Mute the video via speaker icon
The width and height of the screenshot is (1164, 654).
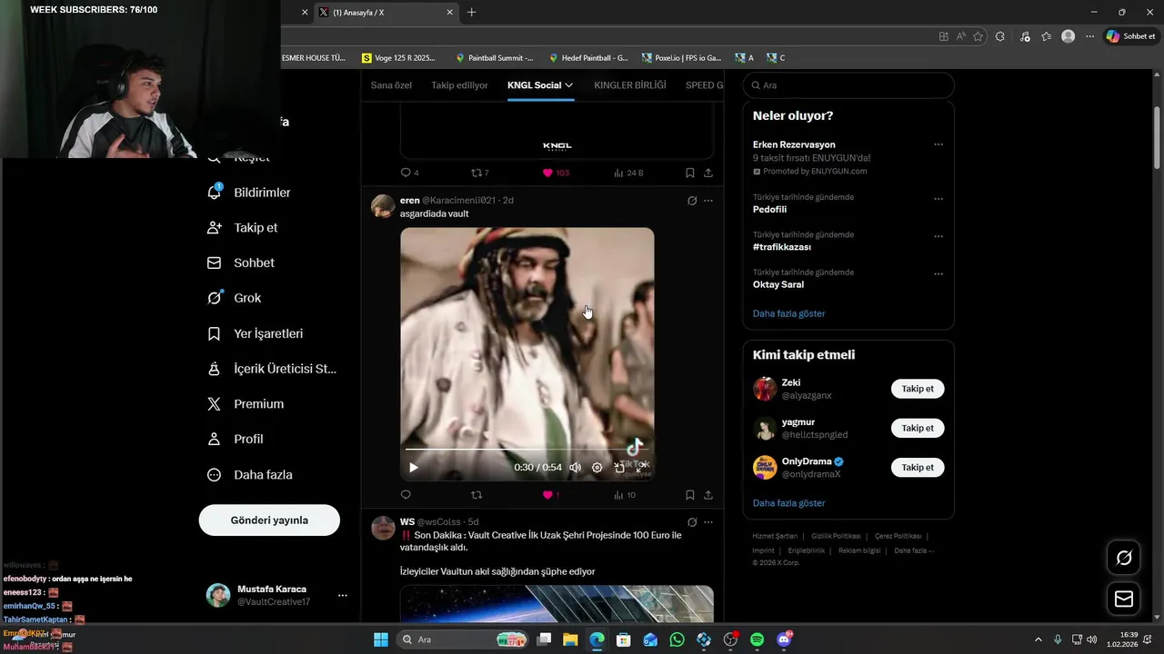[x=575, y=468]
